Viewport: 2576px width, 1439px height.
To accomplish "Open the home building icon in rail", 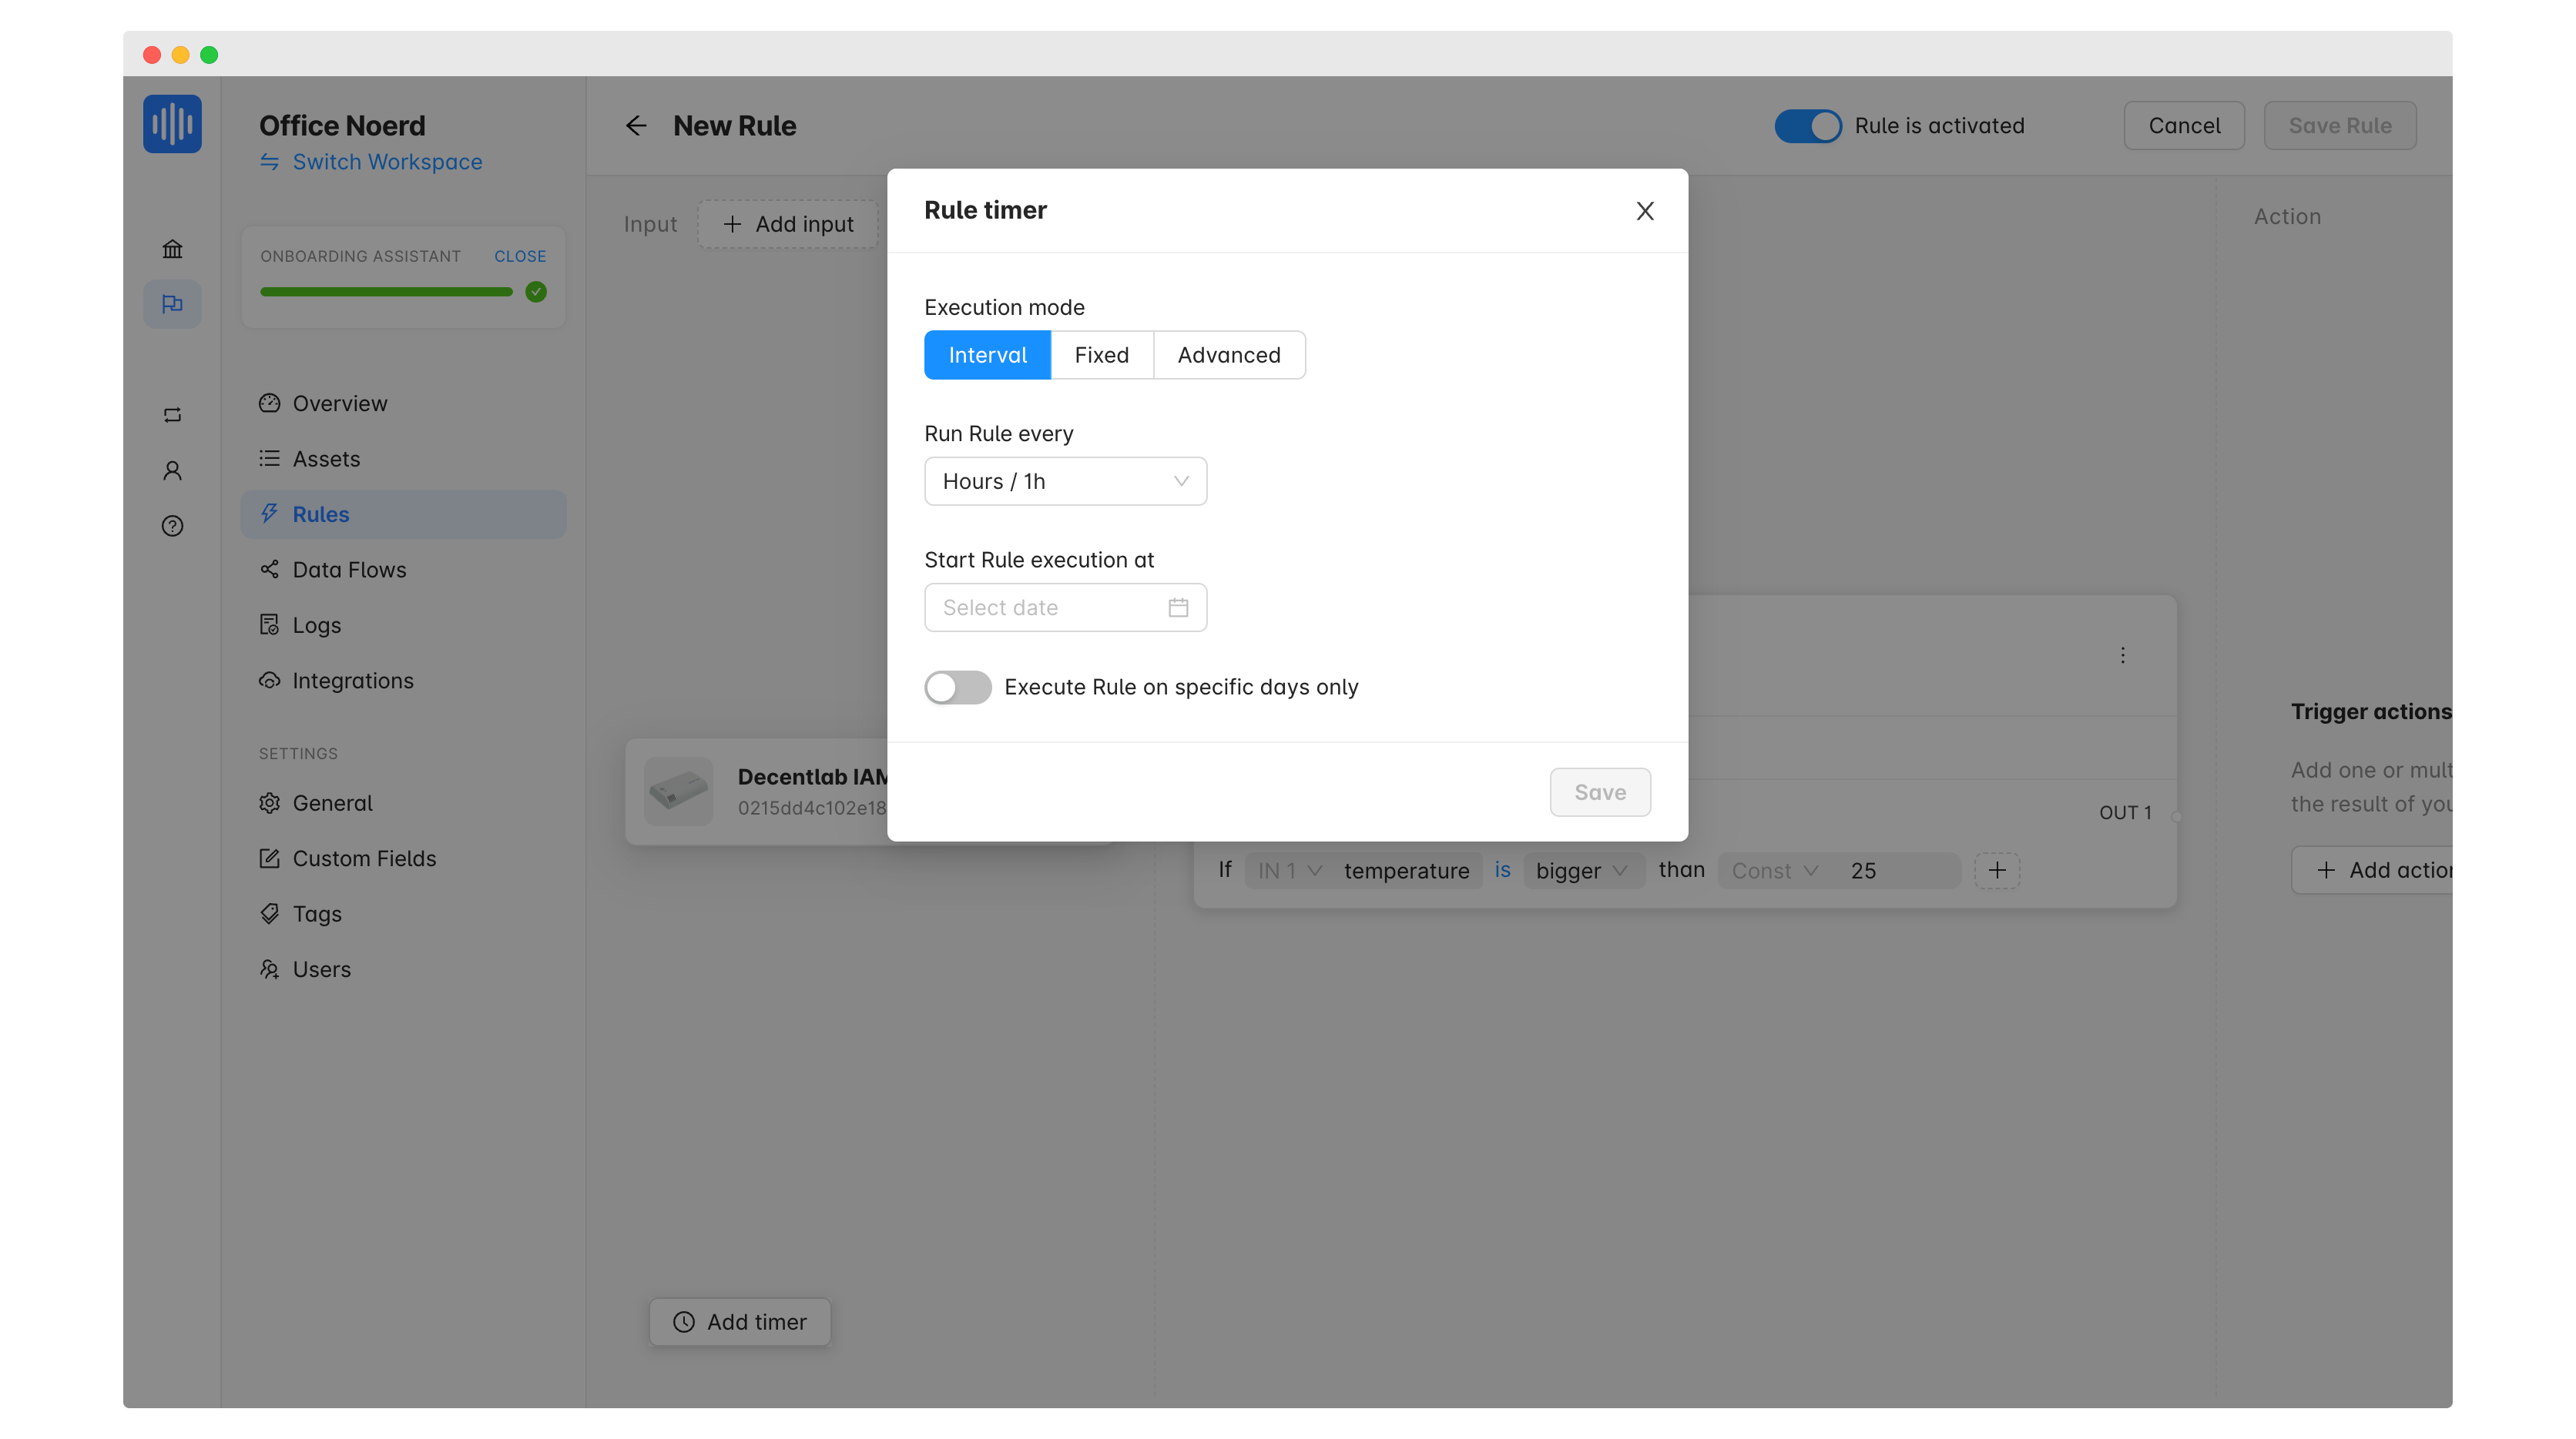I will [172, 249].
